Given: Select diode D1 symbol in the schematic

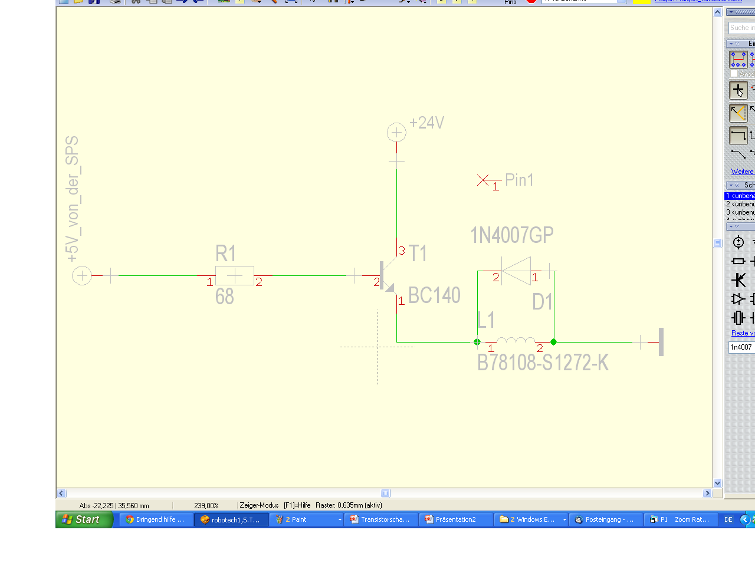Looking at the screenshot, I should point(516,271).
